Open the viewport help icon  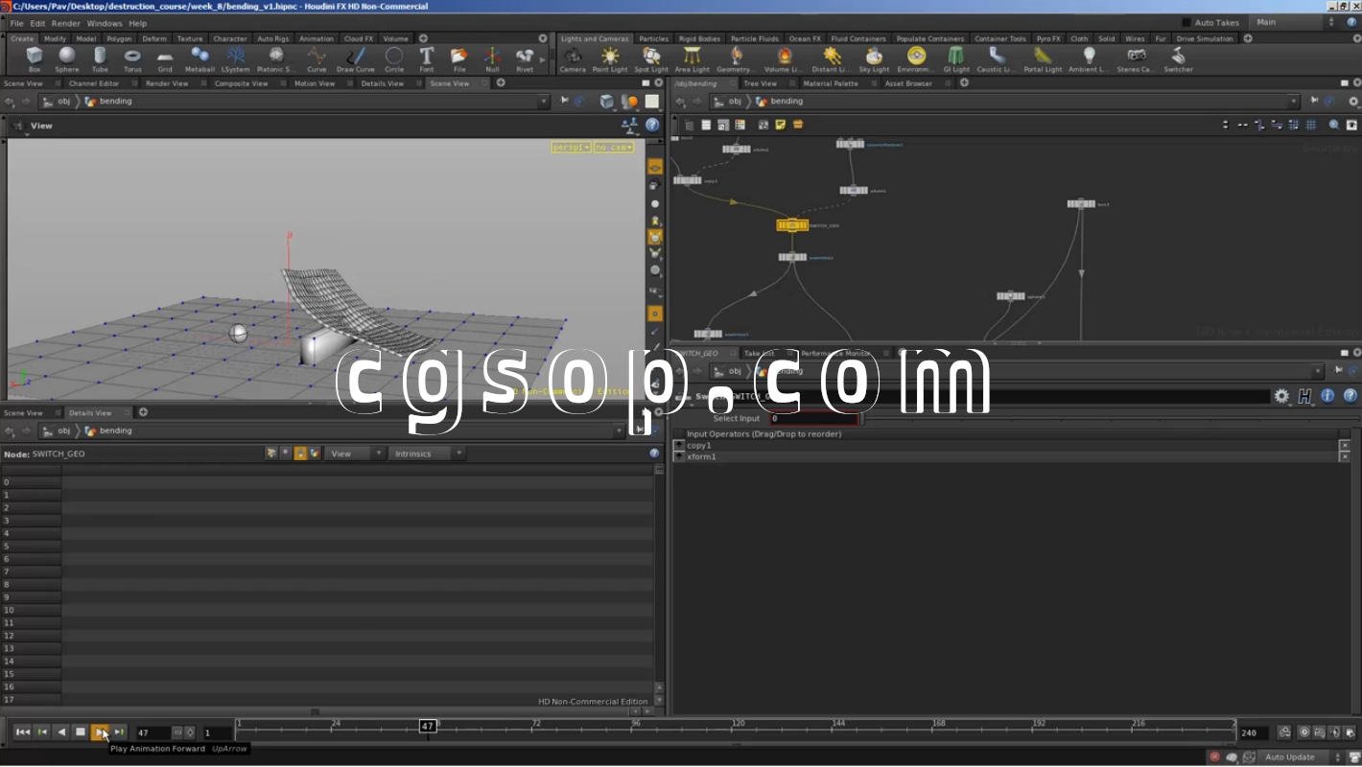(652, 125)
